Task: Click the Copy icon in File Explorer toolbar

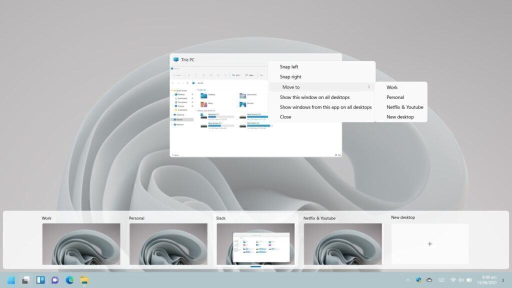Action: pos(196,75)
